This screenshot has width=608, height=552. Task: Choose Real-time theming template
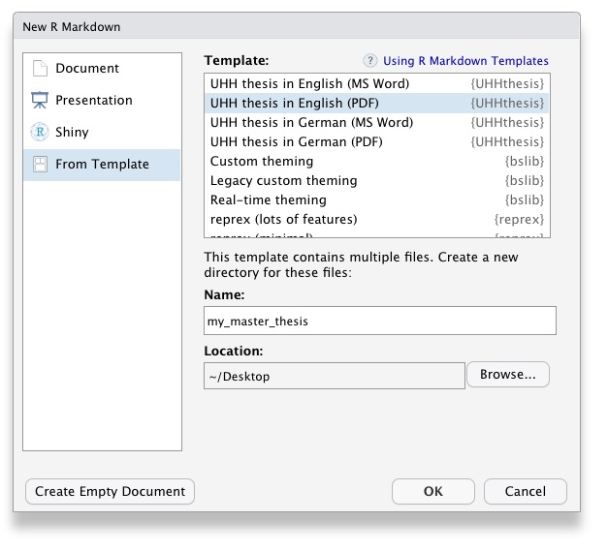377,199
